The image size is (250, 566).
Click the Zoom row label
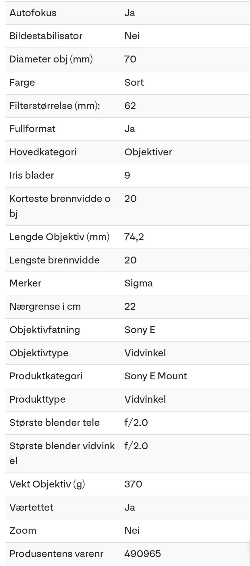23,530
